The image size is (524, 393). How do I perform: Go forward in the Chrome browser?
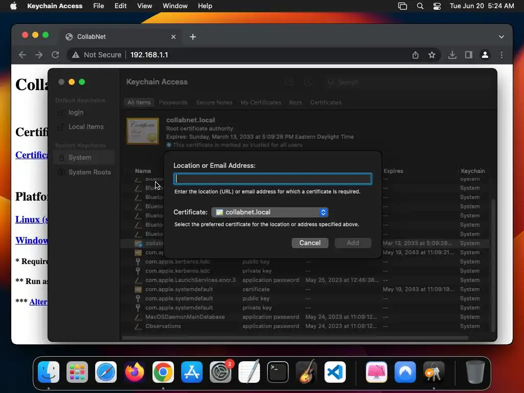[x=39, y=55]
